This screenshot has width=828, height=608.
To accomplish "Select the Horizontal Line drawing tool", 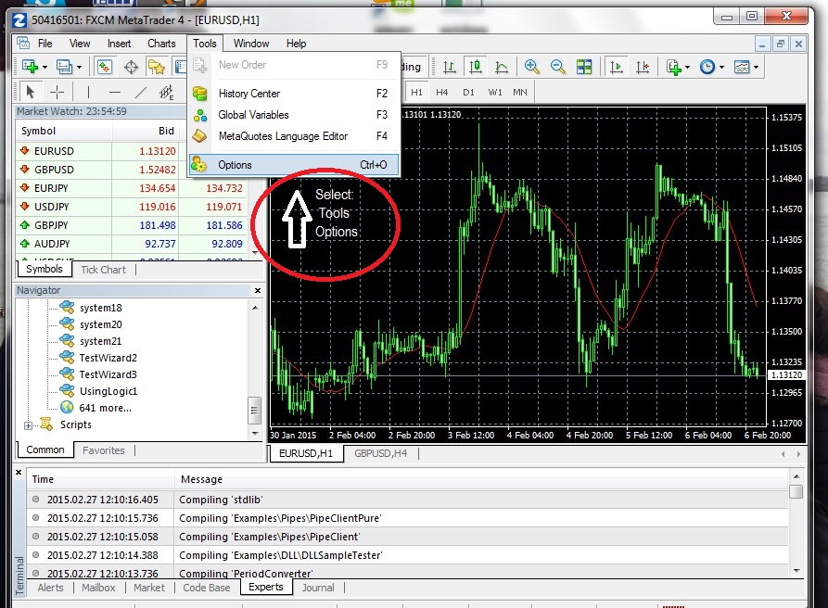I will pyautogui.click(x=115, y=93).
